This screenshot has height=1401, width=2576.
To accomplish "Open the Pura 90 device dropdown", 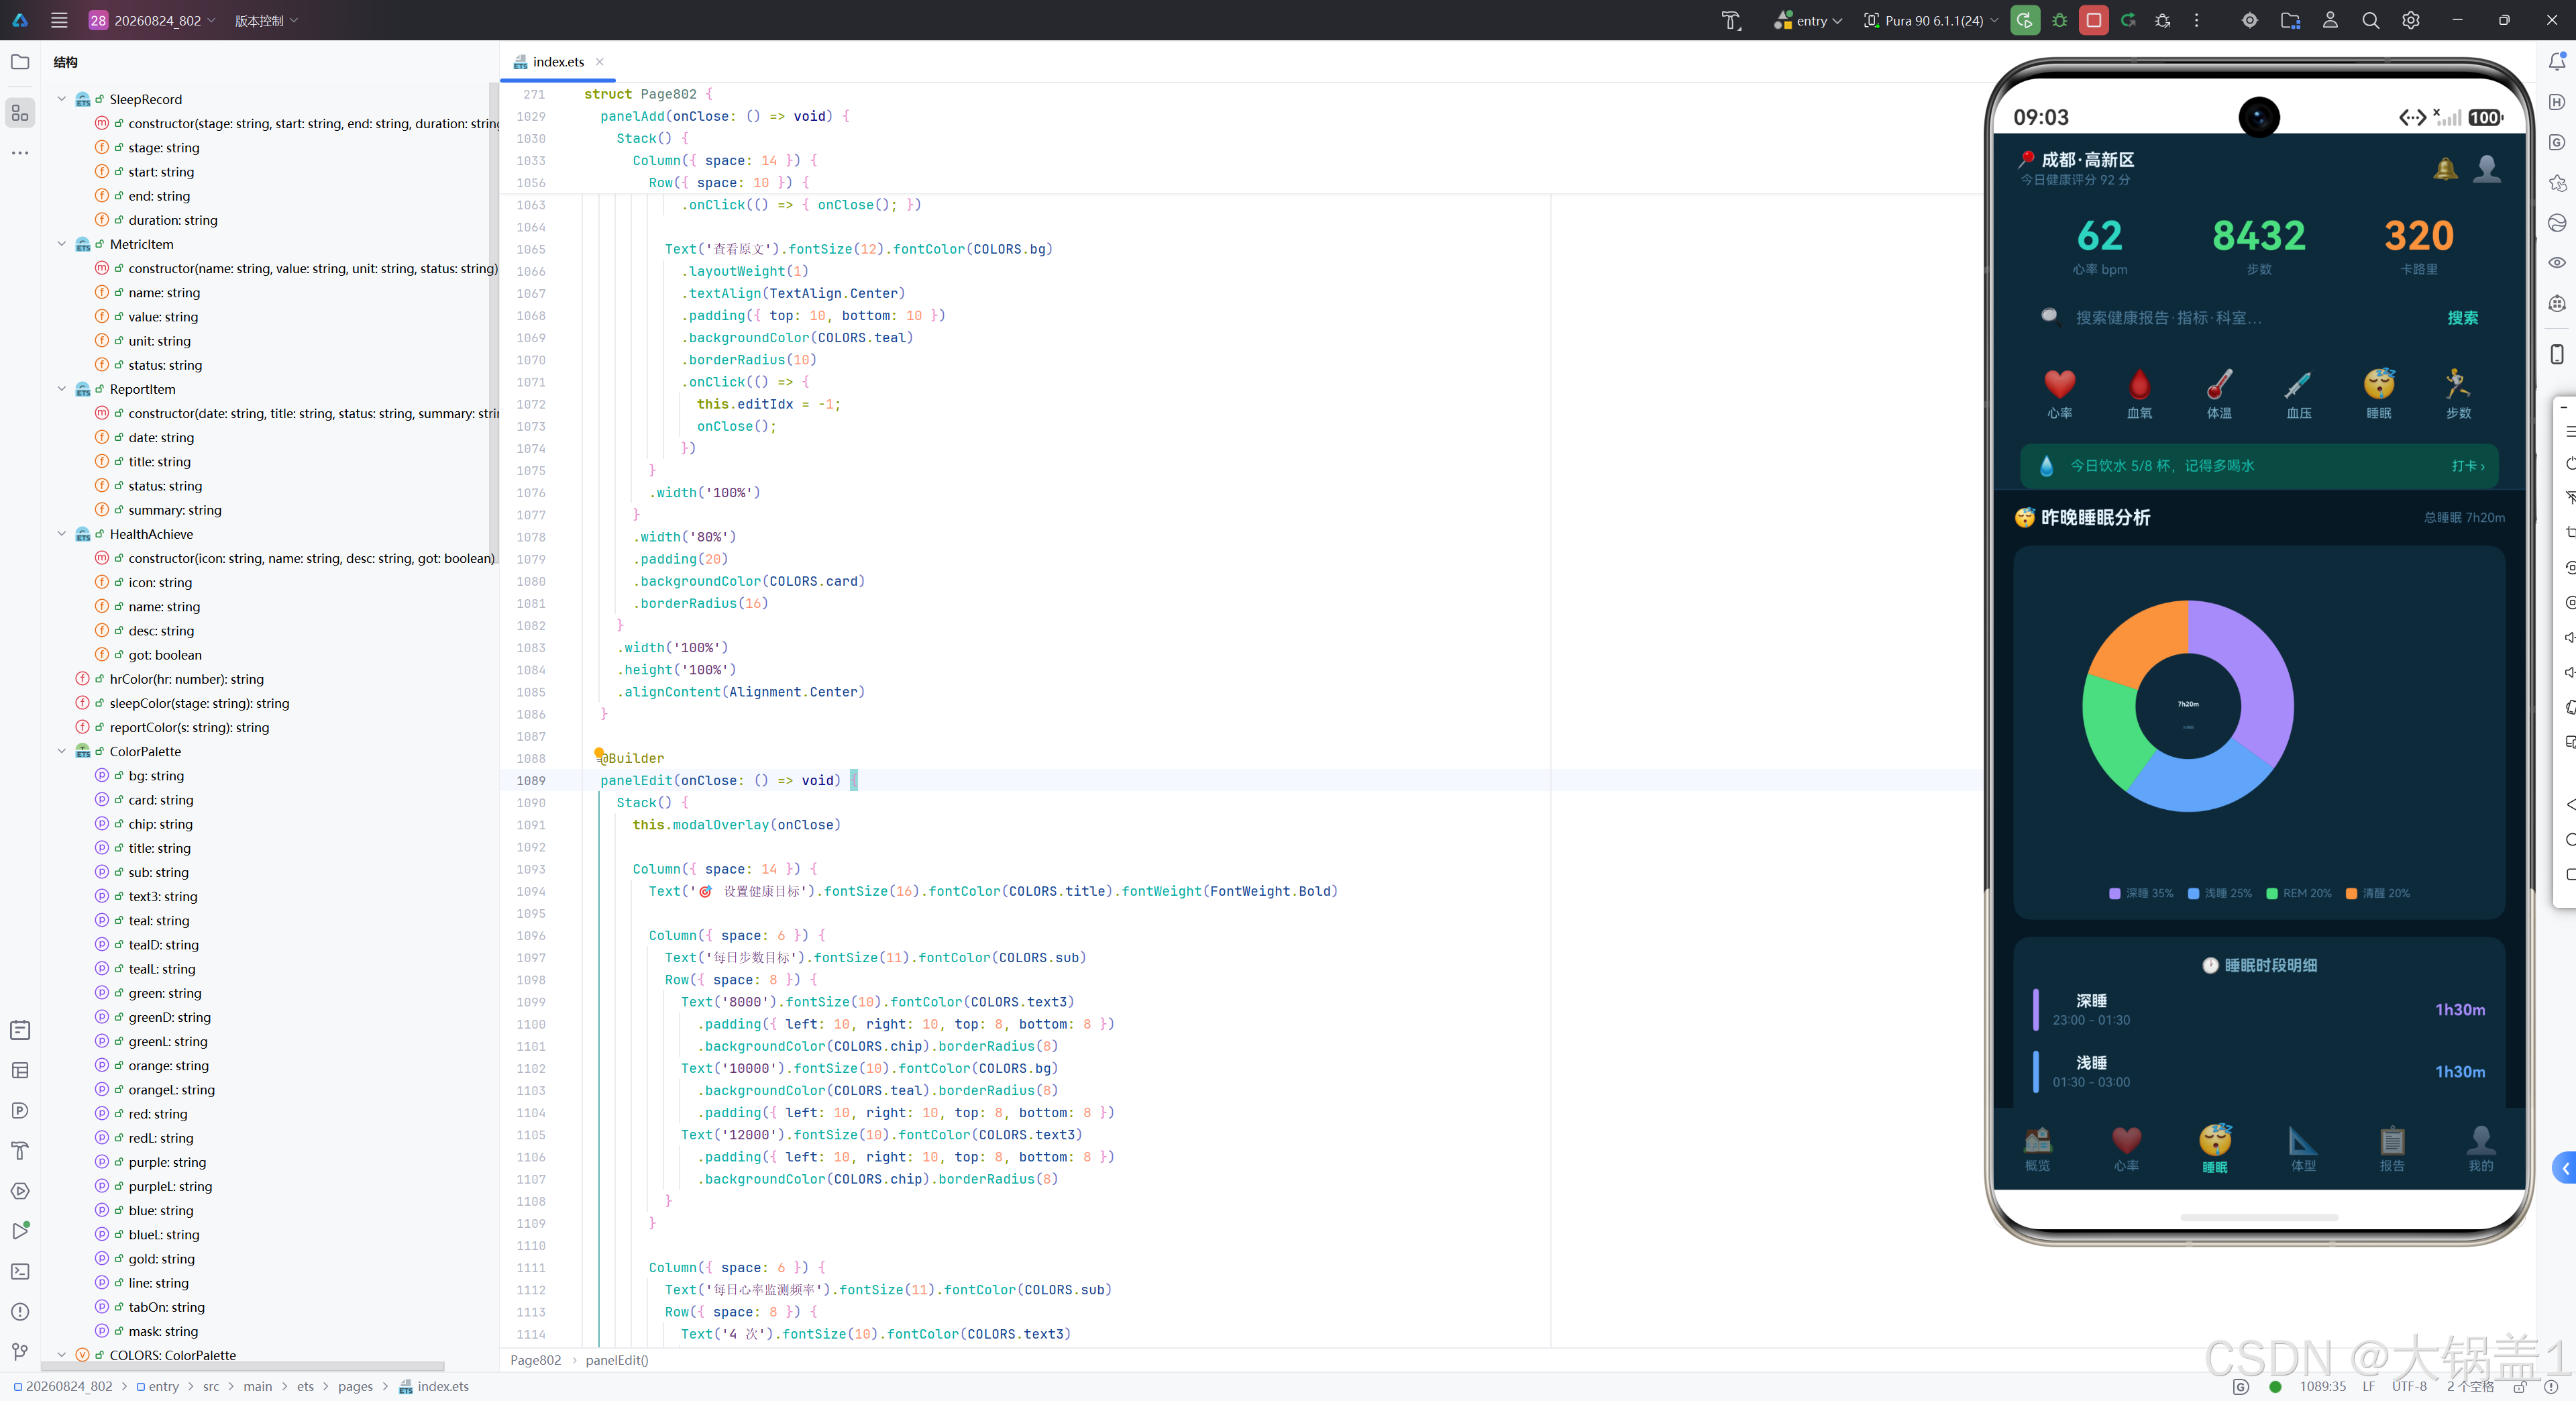I will click(1931, 20).
